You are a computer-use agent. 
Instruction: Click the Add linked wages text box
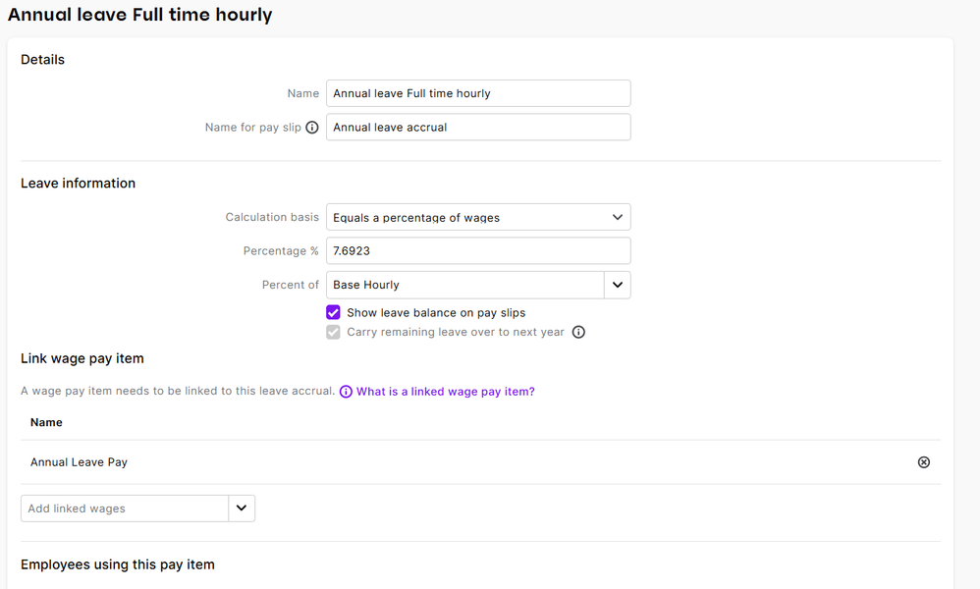(125, 509)
